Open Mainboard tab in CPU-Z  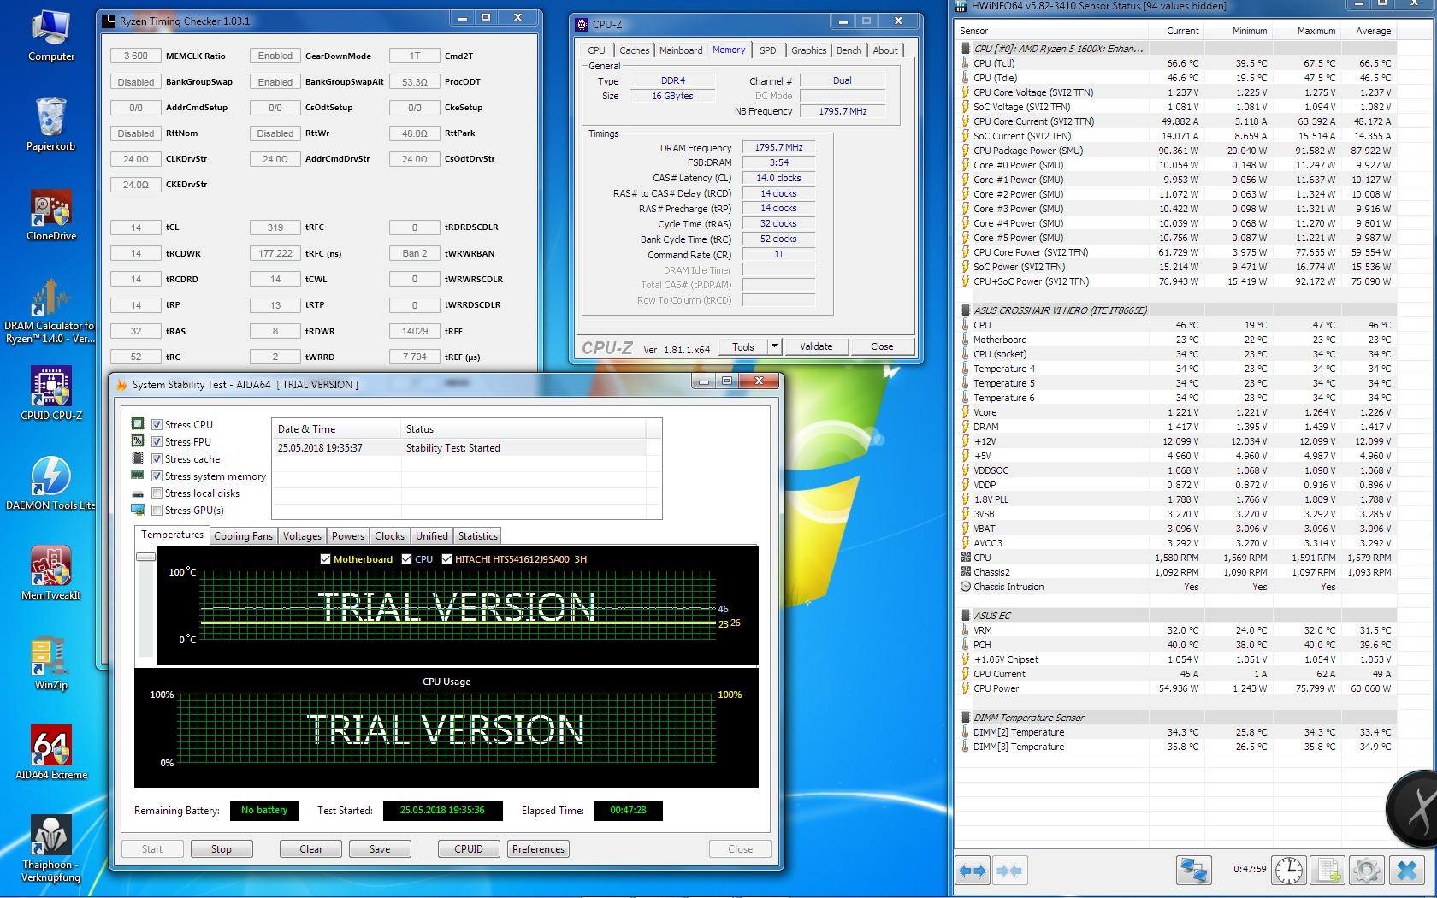pyautogui.click(x=681, y=50)
